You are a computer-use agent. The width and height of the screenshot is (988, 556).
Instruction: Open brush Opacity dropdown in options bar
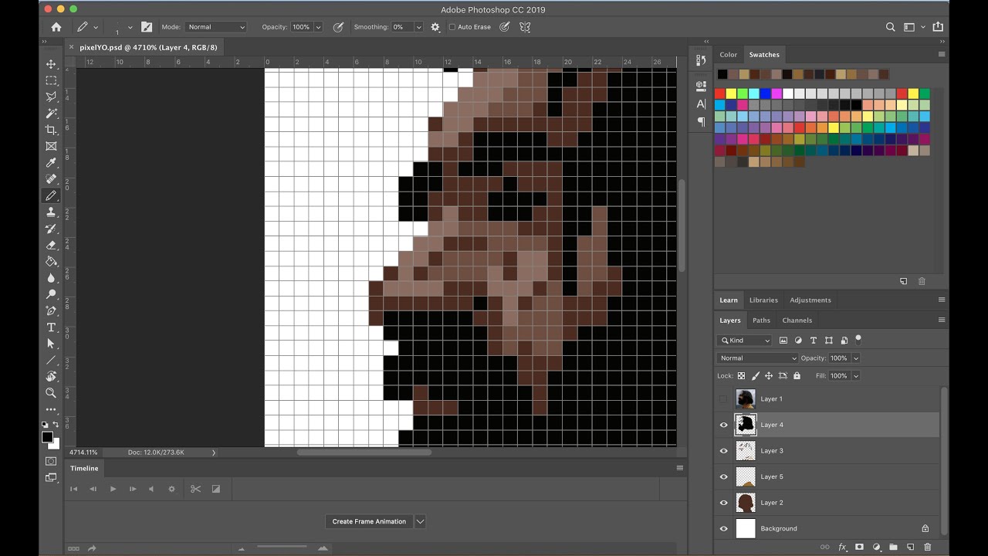[x=318, y=27]
